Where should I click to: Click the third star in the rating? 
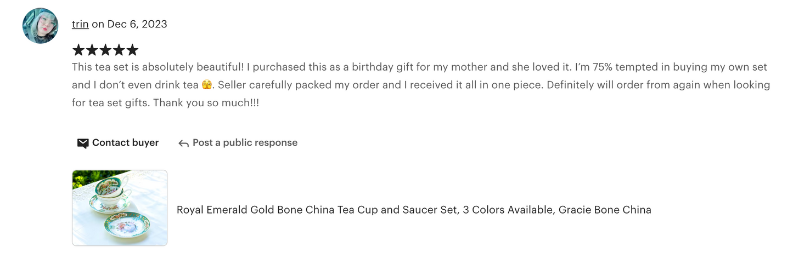point(105,50)
